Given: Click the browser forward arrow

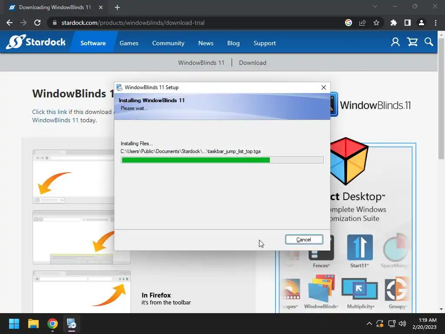Looking at the screenshot, I should point(23,23).
